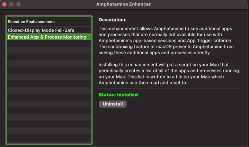Close the Amphetamine Enhancer window
Screen dimensions: 249x147
click(x=5, y=4)
